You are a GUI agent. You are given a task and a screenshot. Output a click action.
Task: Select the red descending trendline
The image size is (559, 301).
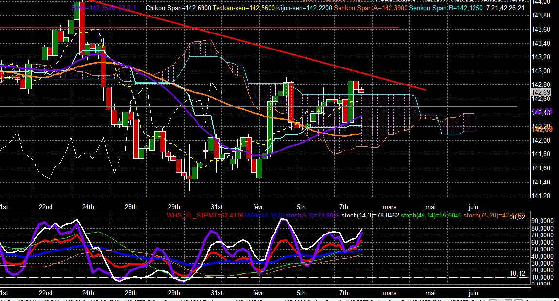click(257, 45)
